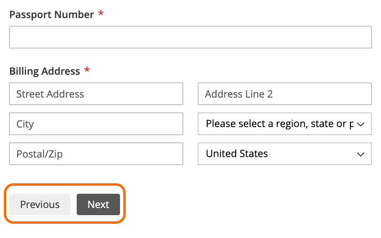The image size is (381, 238).
Task: Select the City input box
Action: [96, 124]
